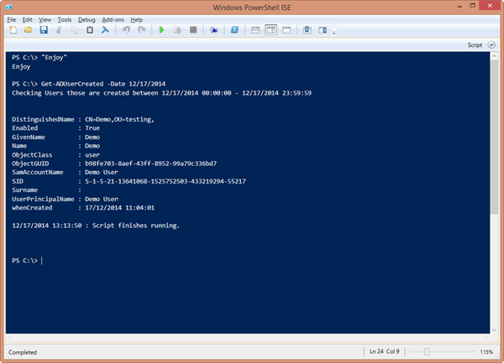Click the console vertical scrollbar thumb
Screen dimensions: 504x363
(x=494, y=137)
